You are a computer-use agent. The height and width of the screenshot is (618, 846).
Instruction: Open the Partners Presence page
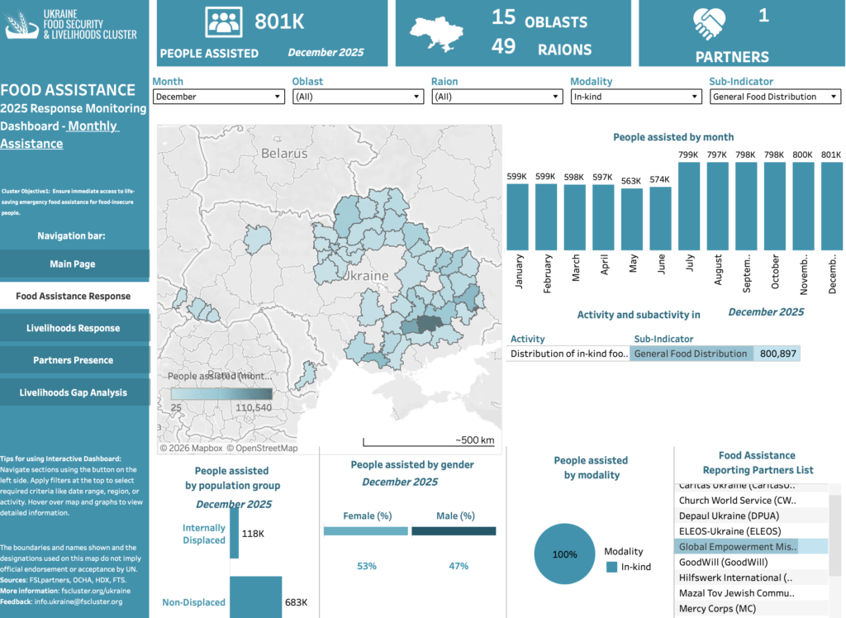(x=74, y=360)
